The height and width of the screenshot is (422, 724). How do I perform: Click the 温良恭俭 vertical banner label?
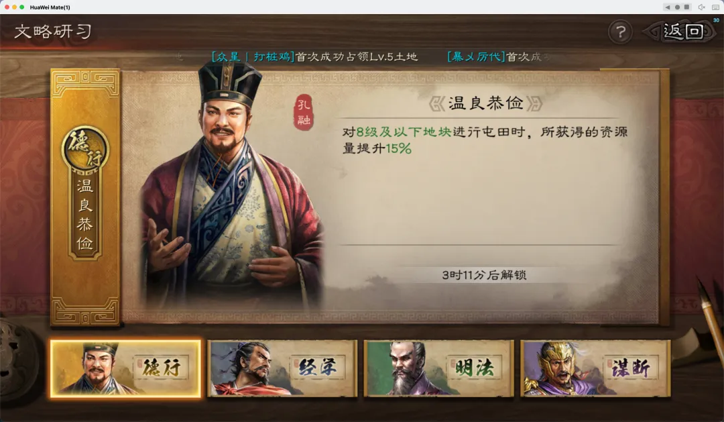85,215
